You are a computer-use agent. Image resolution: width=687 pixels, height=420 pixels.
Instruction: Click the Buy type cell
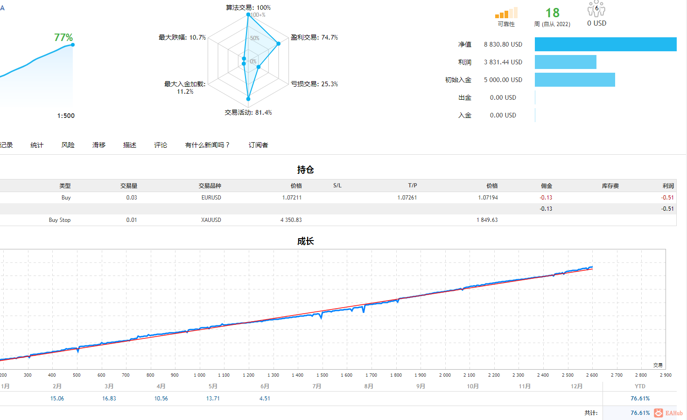66,198
